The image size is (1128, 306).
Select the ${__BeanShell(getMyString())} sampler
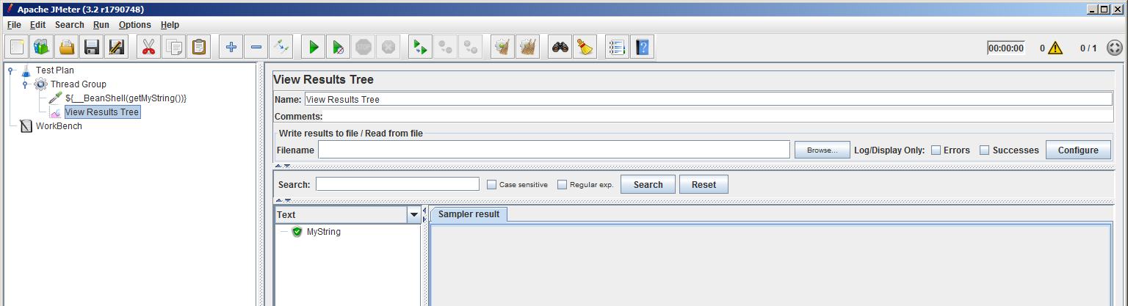click(x=126, y=98)
